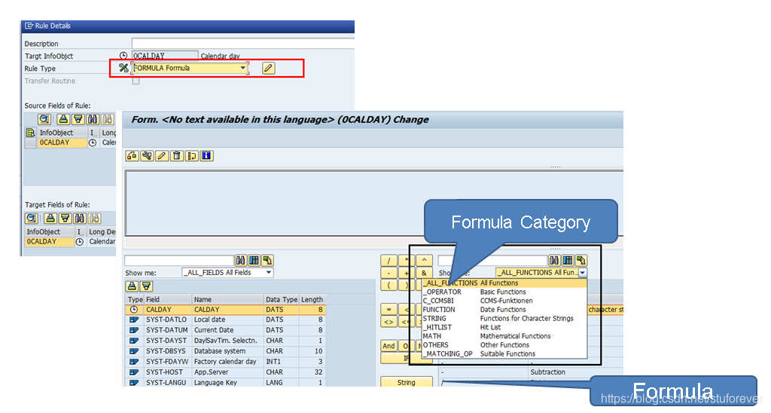Click inside the formula editor text area
This screenshot has height=413, width=771.
(373, 203)
